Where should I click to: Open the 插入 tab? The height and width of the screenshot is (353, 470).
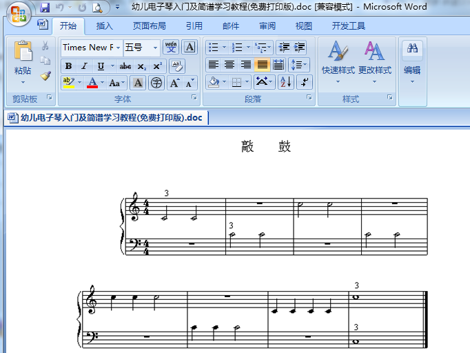pyautogui.click(x=104, y=26)
